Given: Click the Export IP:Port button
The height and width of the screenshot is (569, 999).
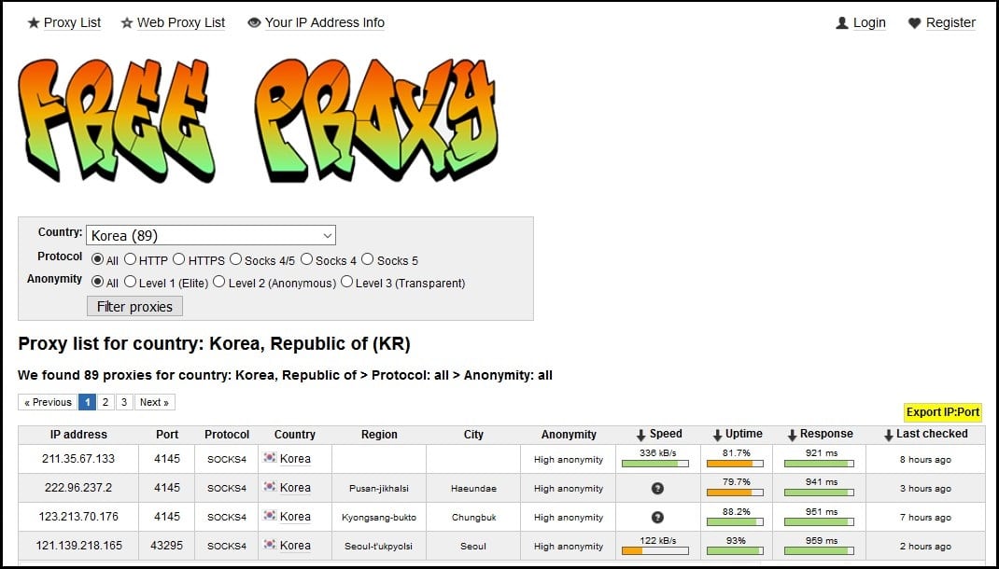Looking at the screenshot, I should coord(943,412).
